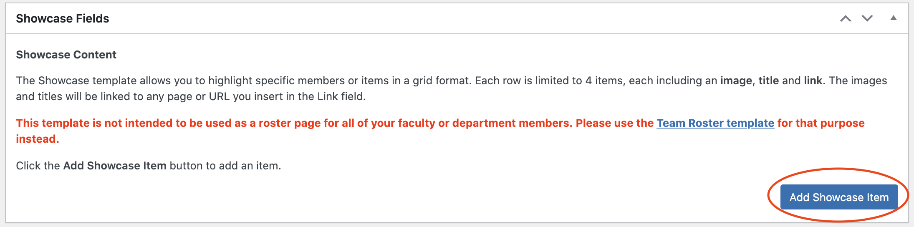Image resolution: width=914 pixels, height=227 pixels.
Task: Click the Showcase Content heading
Action: pos(66,55)
